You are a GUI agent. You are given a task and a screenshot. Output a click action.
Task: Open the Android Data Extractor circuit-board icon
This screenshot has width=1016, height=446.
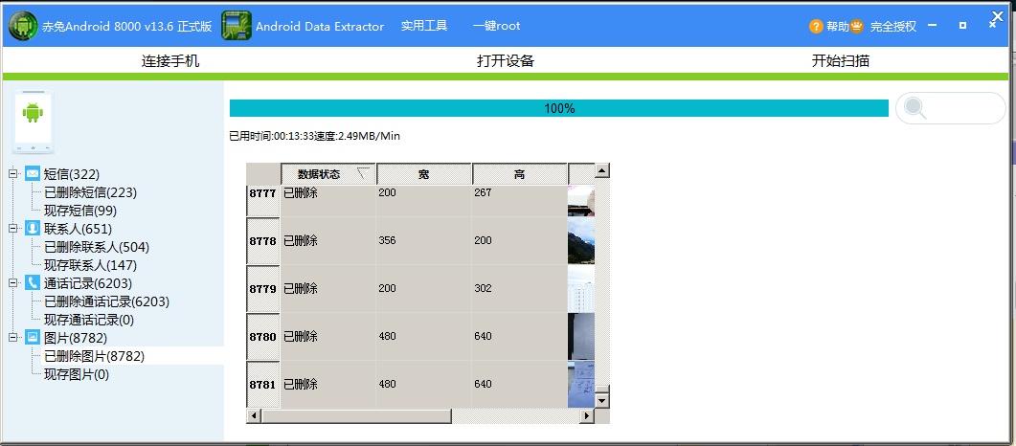pos(237,26)
